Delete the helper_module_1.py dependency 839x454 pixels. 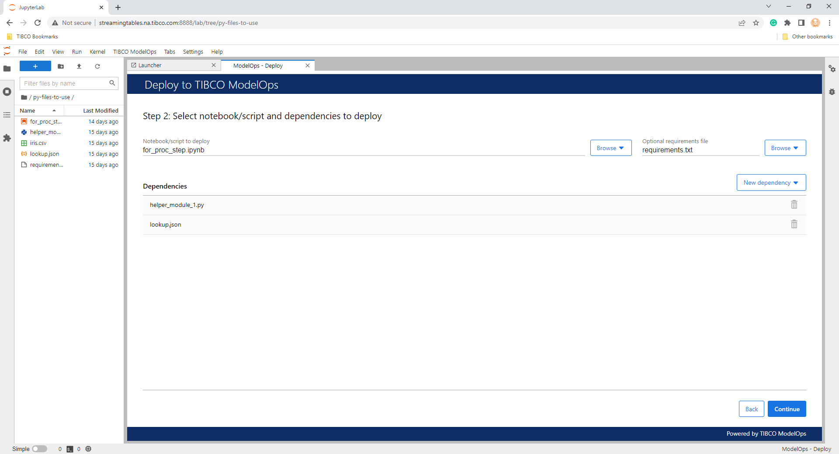(x=794, y=205)
